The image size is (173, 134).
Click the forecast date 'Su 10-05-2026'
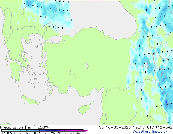point(115,127)
